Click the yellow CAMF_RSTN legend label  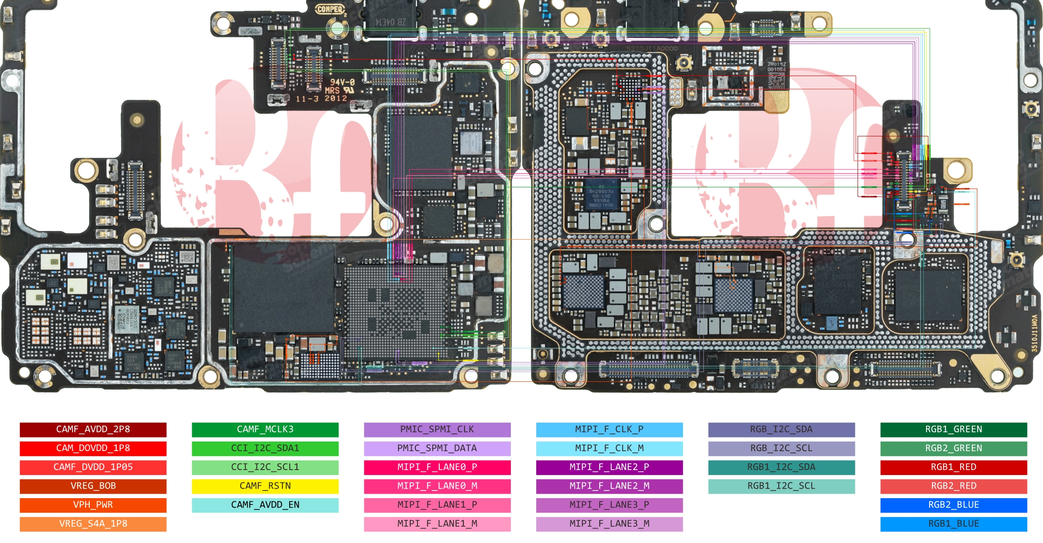pos(265,486)
